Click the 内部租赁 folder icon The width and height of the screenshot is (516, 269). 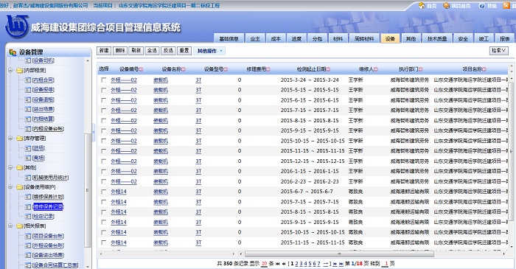point(19,70)
